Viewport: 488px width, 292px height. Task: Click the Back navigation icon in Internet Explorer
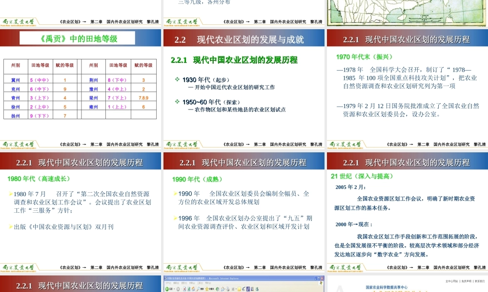coord(166,289)
